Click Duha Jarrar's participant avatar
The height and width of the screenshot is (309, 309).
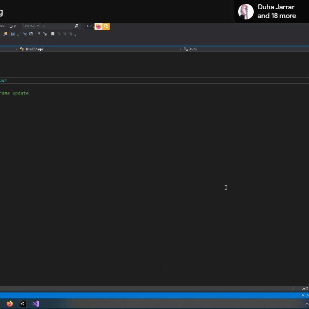pos(246,12)
